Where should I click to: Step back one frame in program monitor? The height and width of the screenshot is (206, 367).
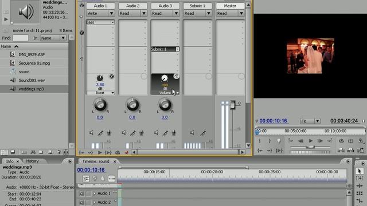[x=300, y=141]
